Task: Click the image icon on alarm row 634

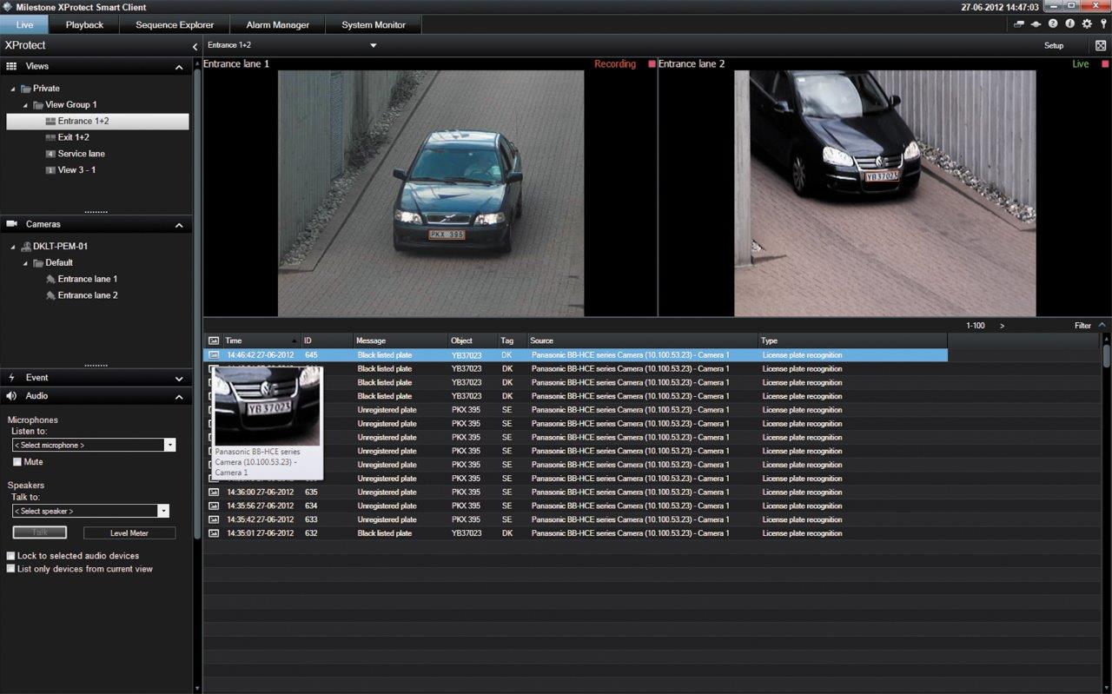Action: click(214, 506)
